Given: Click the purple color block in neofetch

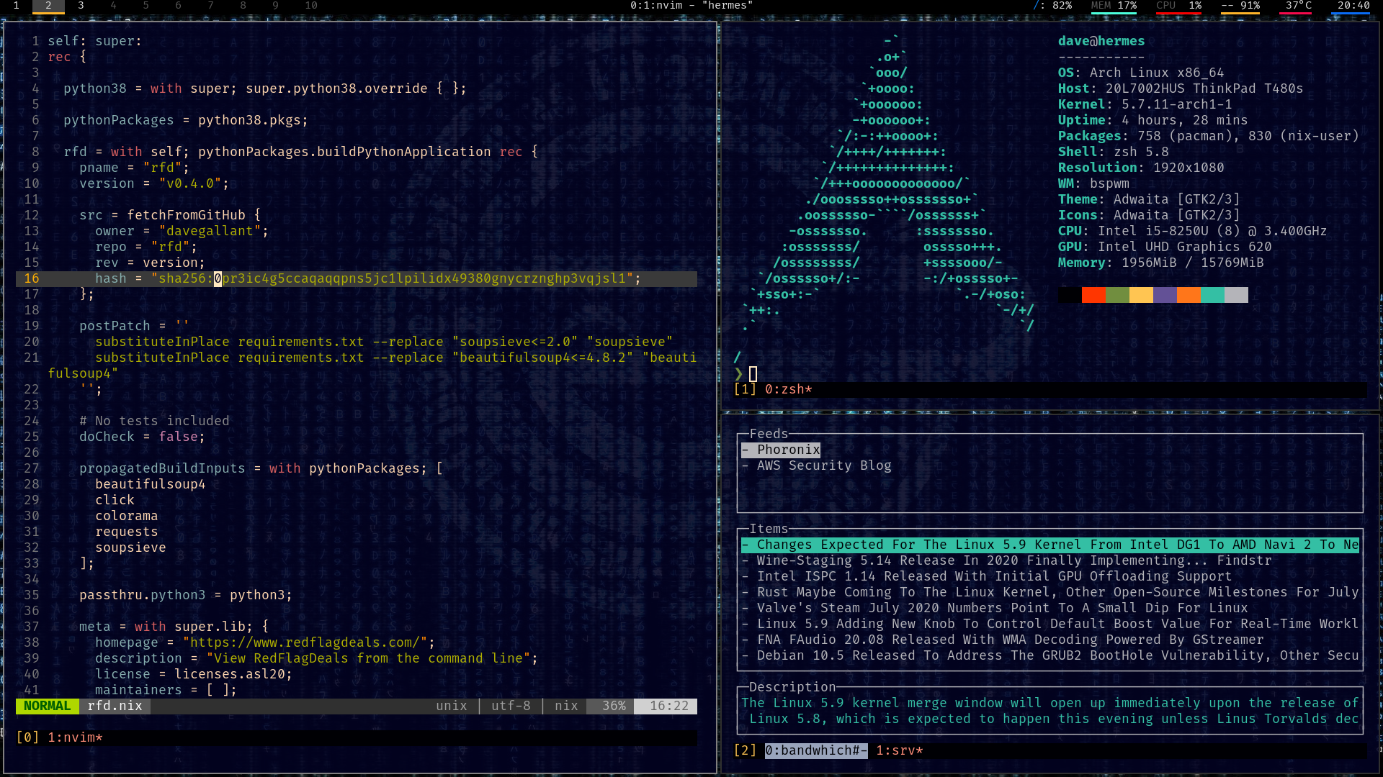Looking at the screenshot, I should (x=1165, y=294).
